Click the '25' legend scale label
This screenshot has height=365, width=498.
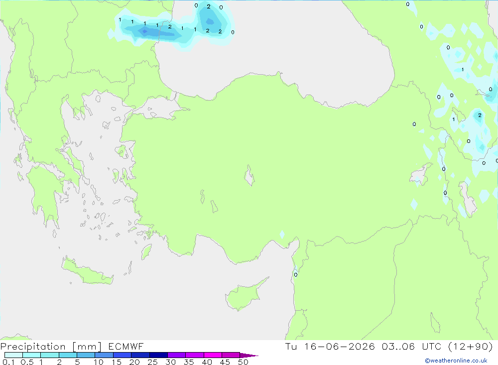click(x=153, y=362)
